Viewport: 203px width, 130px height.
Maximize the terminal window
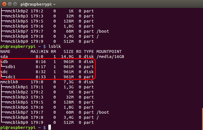(16, 4)
